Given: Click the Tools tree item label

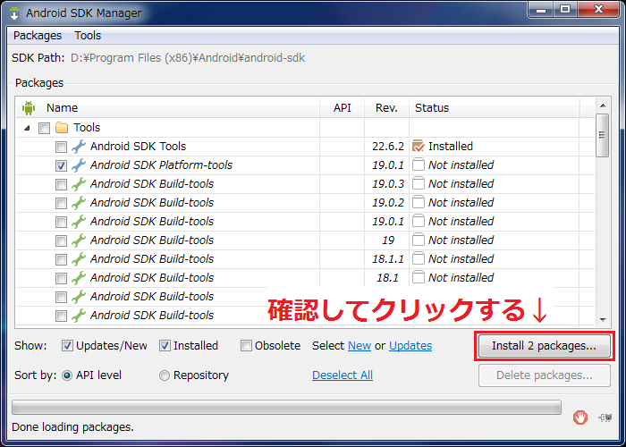Looking at the screenshot, I should pyautogui.click(x=87, y=128).
